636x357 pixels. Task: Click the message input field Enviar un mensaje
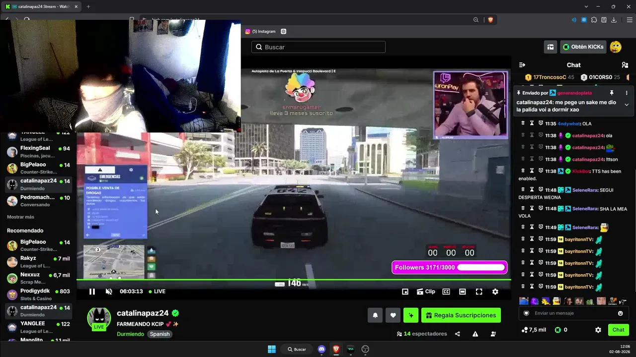click(573, 313)
